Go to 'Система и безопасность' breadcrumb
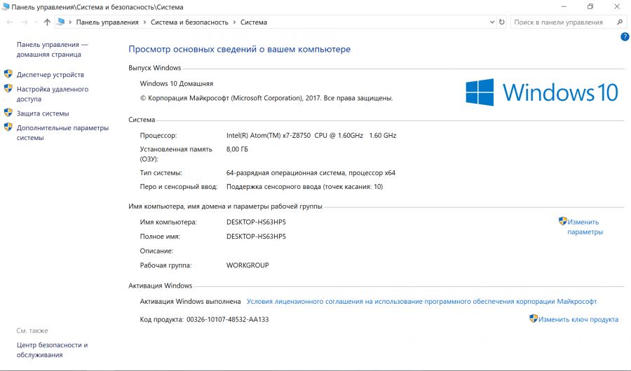The height and width of the screenshot is (371, 631). [x=189, y=22]
